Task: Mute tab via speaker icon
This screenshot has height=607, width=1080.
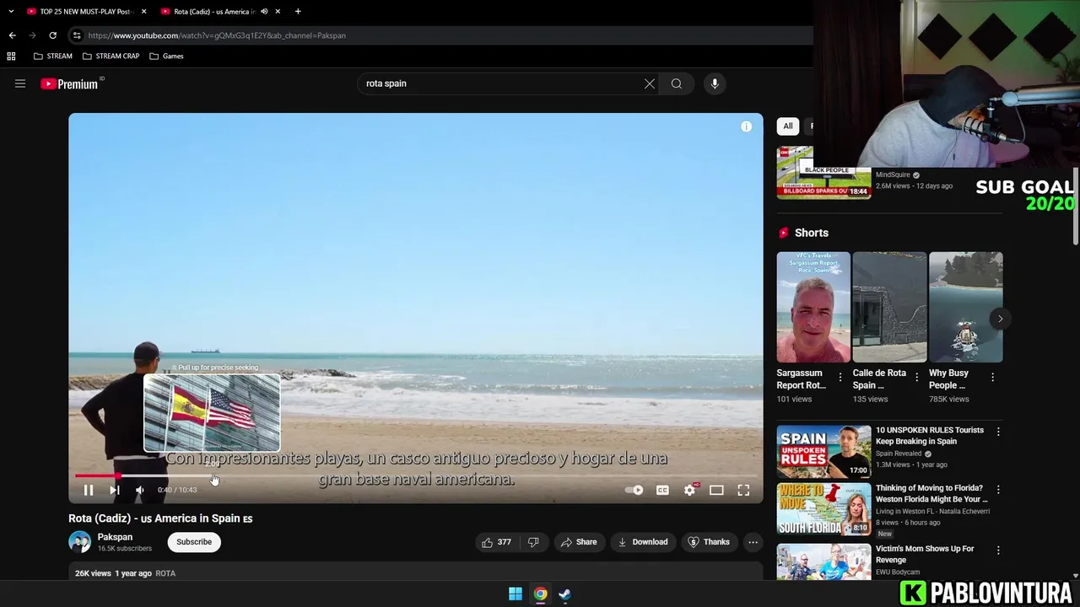Action: [x=264, y=12]
